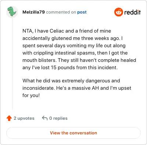Image resolution: width=147 pixels, height=145 pixels.
Task: Click the reply arrow icon
Action: point(45,118)
